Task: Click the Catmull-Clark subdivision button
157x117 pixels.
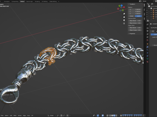Action: click(154, 34)
